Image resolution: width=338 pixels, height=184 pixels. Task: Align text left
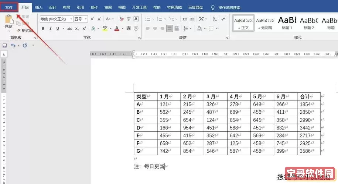tap(148, 28)
